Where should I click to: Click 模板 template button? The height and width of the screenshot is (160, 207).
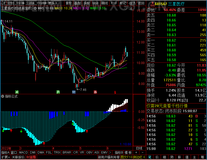(x=128, y=153)
